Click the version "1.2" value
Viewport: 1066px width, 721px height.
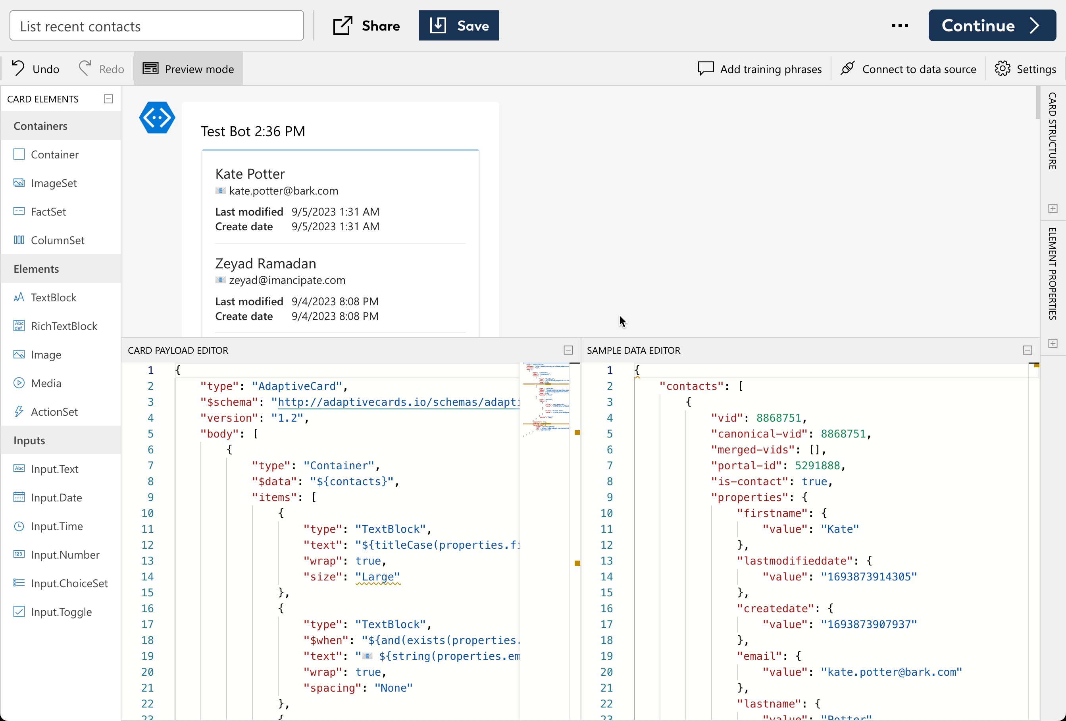pos(287,418)
